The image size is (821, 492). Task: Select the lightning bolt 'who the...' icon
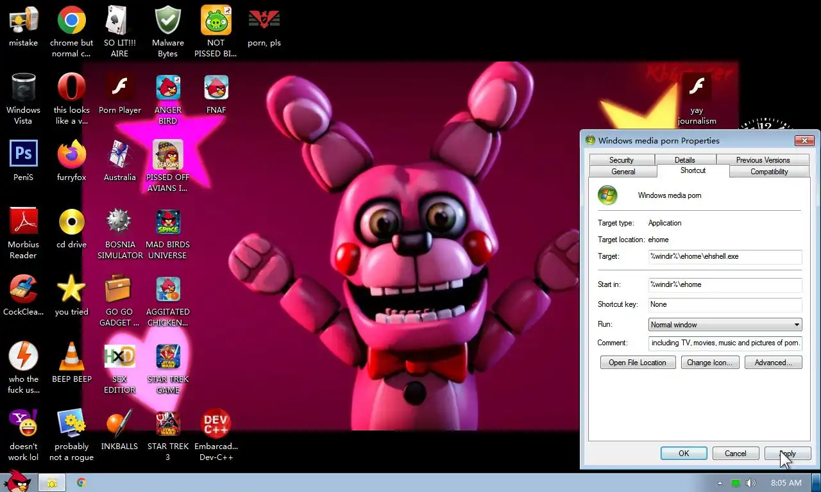pyautogui.click(x=24, y=367)
